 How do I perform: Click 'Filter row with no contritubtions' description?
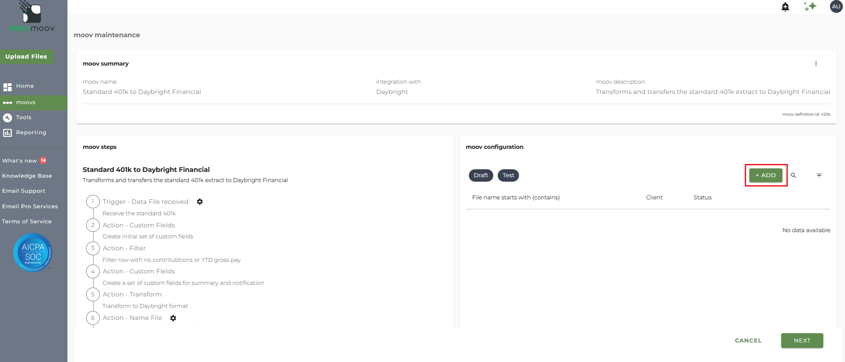pos(172,260)
